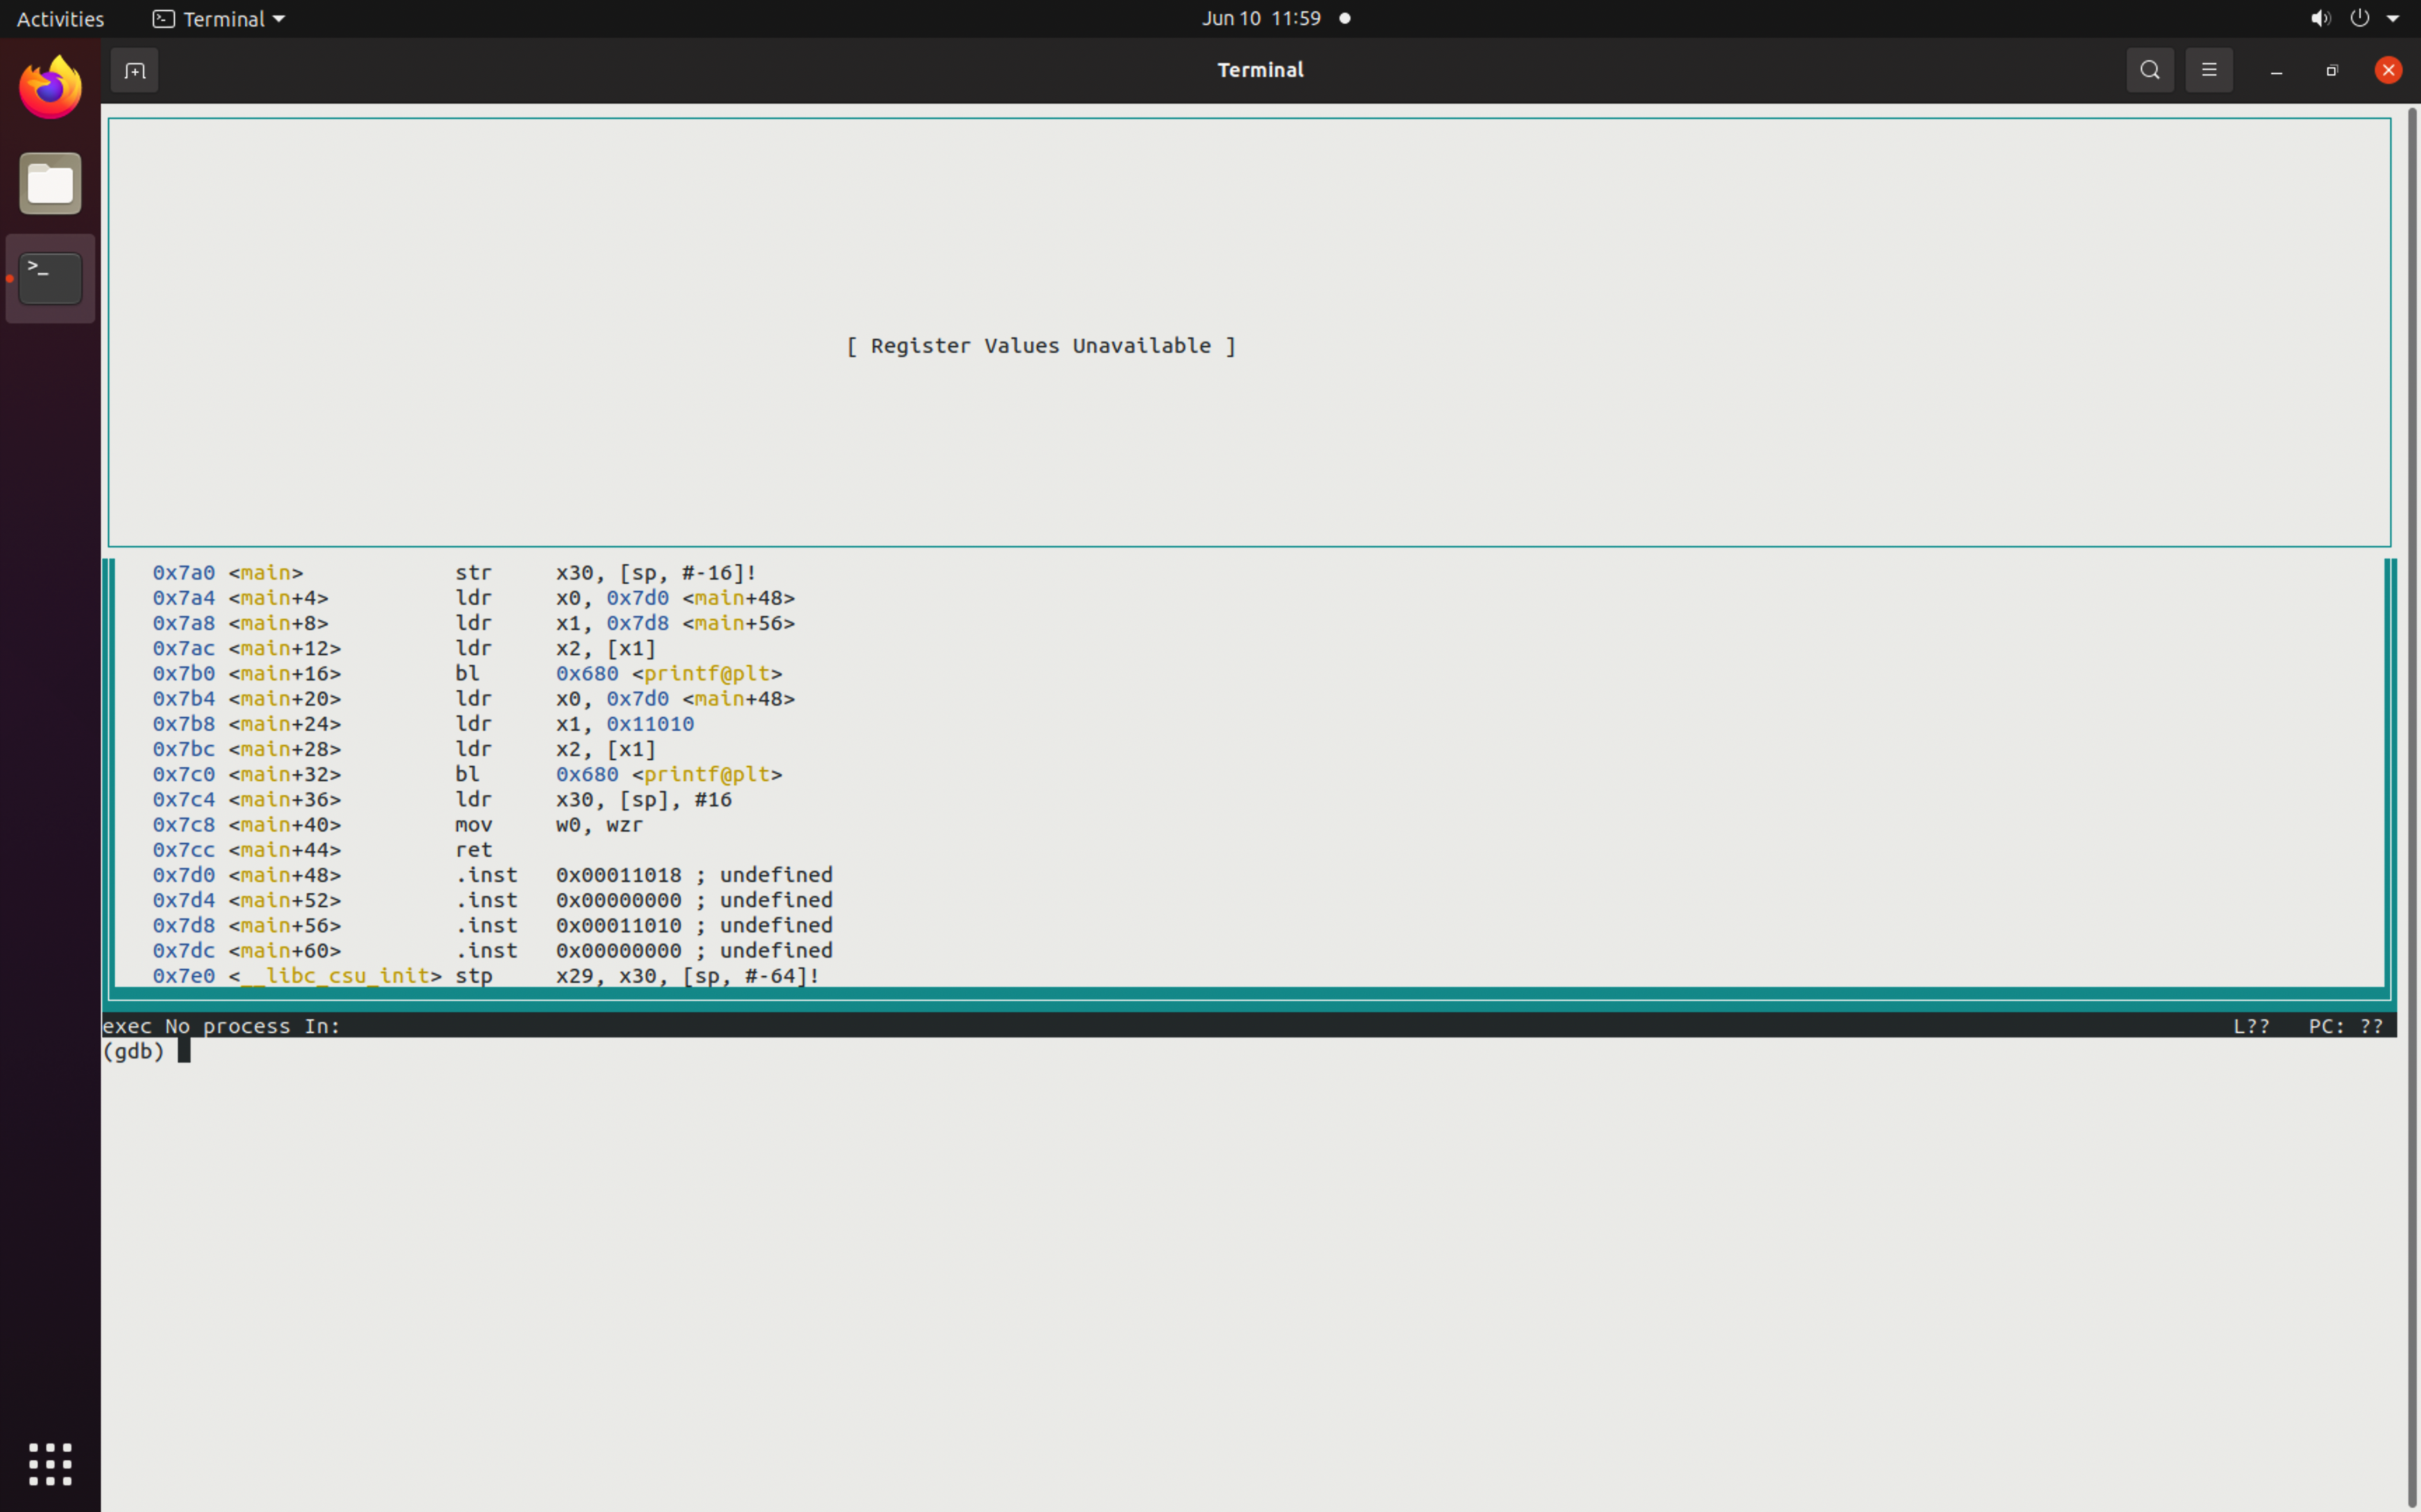Click the volume icon in the top bar
This screenshot has height=1512, width=2421.
(x=2321, y=18)
